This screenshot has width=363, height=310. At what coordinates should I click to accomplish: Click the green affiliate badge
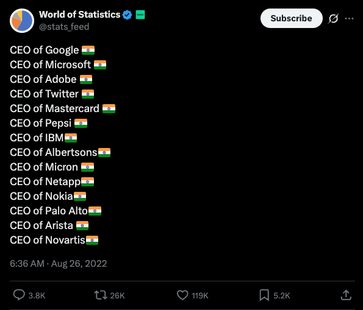coord(140,15)
